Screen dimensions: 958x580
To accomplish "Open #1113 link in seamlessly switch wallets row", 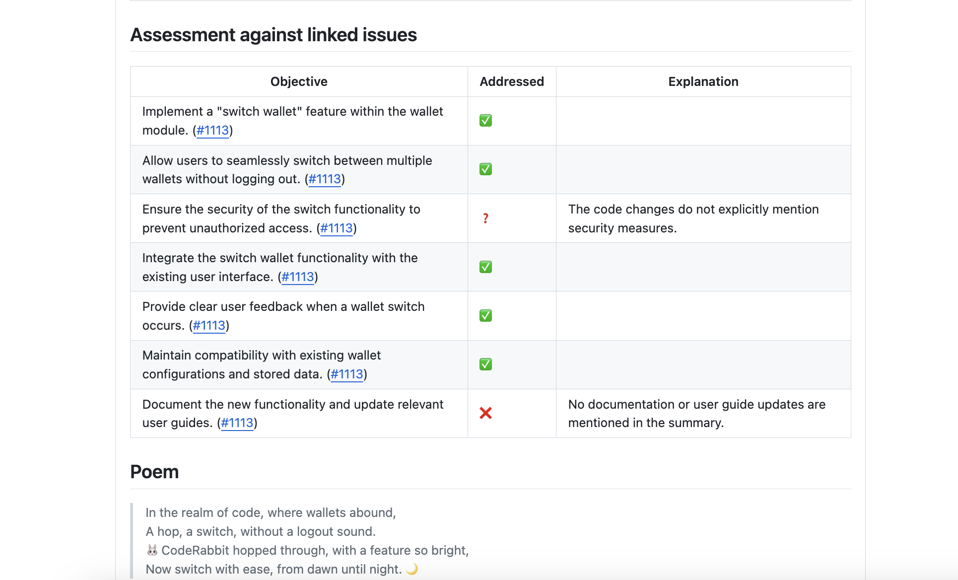I will 325,179.
